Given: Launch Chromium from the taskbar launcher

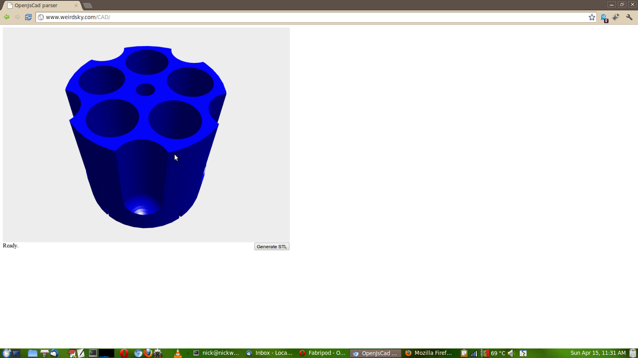Looking at the screenshot, I should [138, 353].
